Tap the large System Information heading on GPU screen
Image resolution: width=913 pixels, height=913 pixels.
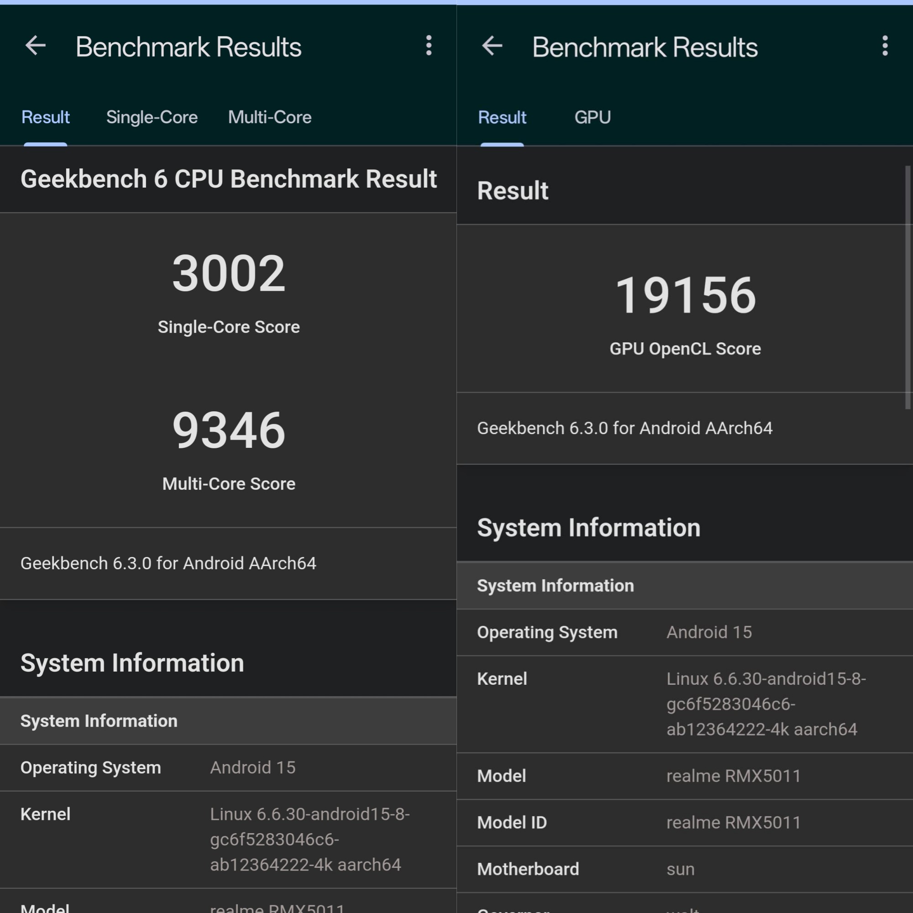[589, 528]
